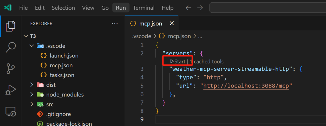Image resolution: width=326 pixels, height=126 pixels.
Task: Click line number 1 in the gutter
Action: [x=142, y=45]
